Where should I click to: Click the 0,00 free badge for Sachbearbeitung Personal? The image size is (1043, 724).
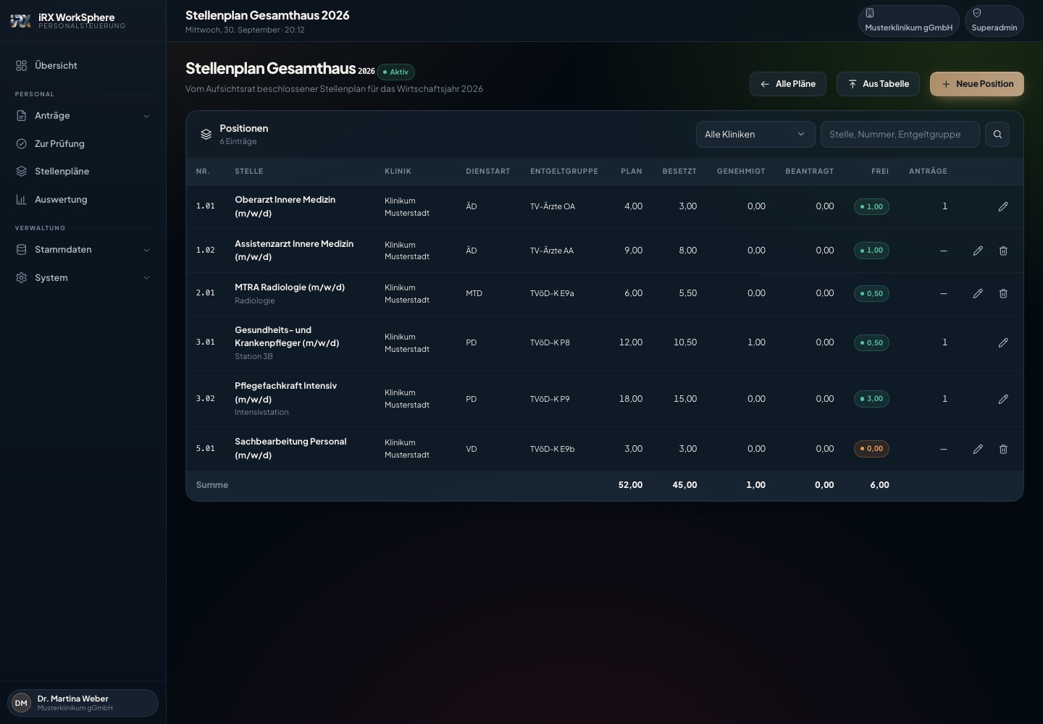point(871,449)
